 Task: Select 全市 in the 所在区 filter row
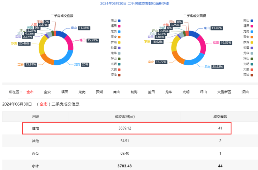pos(30,92)
